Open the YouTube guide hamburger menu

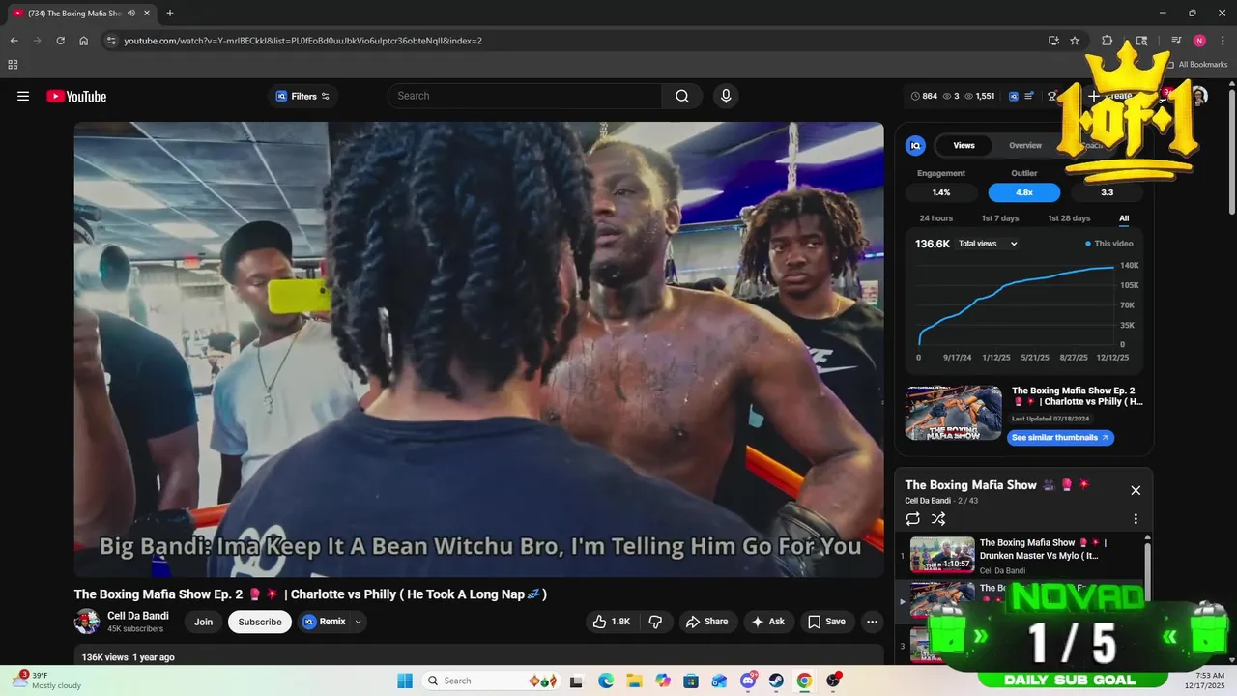pyautogui.click(x=23, y=96)
